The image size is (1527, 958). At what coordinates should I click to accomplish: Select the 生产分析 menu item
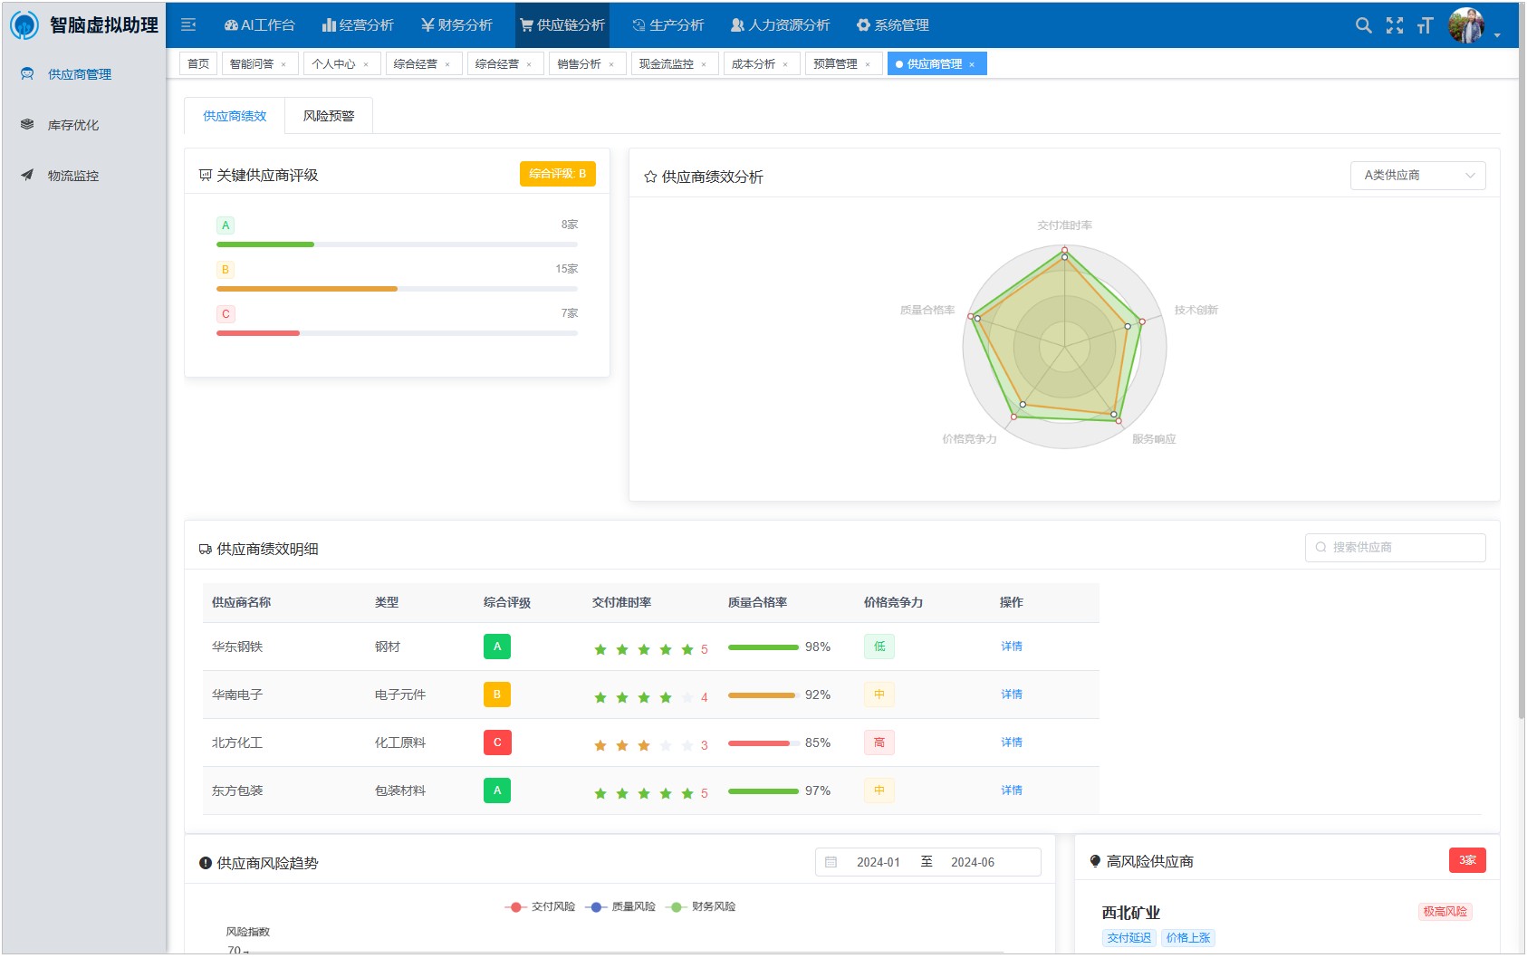[x=668, y=25]
